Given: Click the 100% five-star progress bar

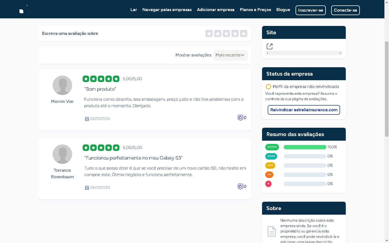Looking at the screenshot, I should [305, 147].
